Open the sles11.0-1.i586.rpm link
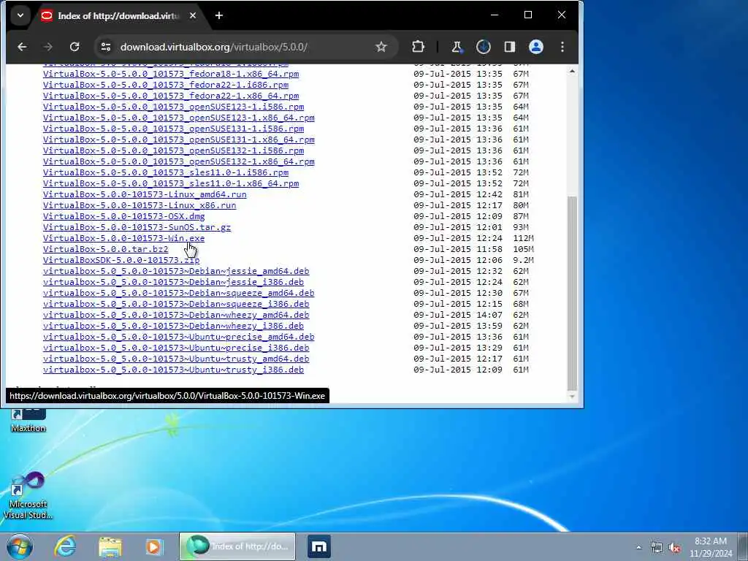The image size is (748, 561). tap(166, 172)
